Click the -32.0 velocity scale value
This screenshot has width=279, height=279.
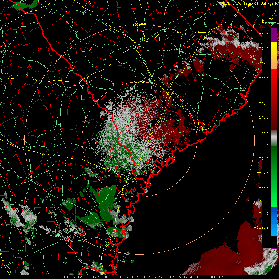click(263, 159)
